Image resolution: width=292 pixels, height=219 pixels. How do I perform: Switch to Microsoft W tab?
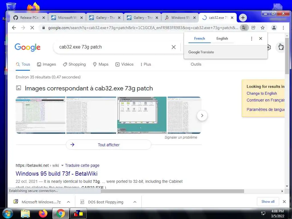(x=67, y=18)
